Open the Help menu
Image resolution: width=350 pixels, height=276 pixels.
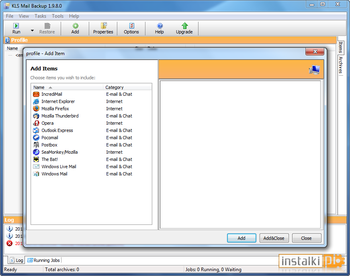(x=74, y=16)
